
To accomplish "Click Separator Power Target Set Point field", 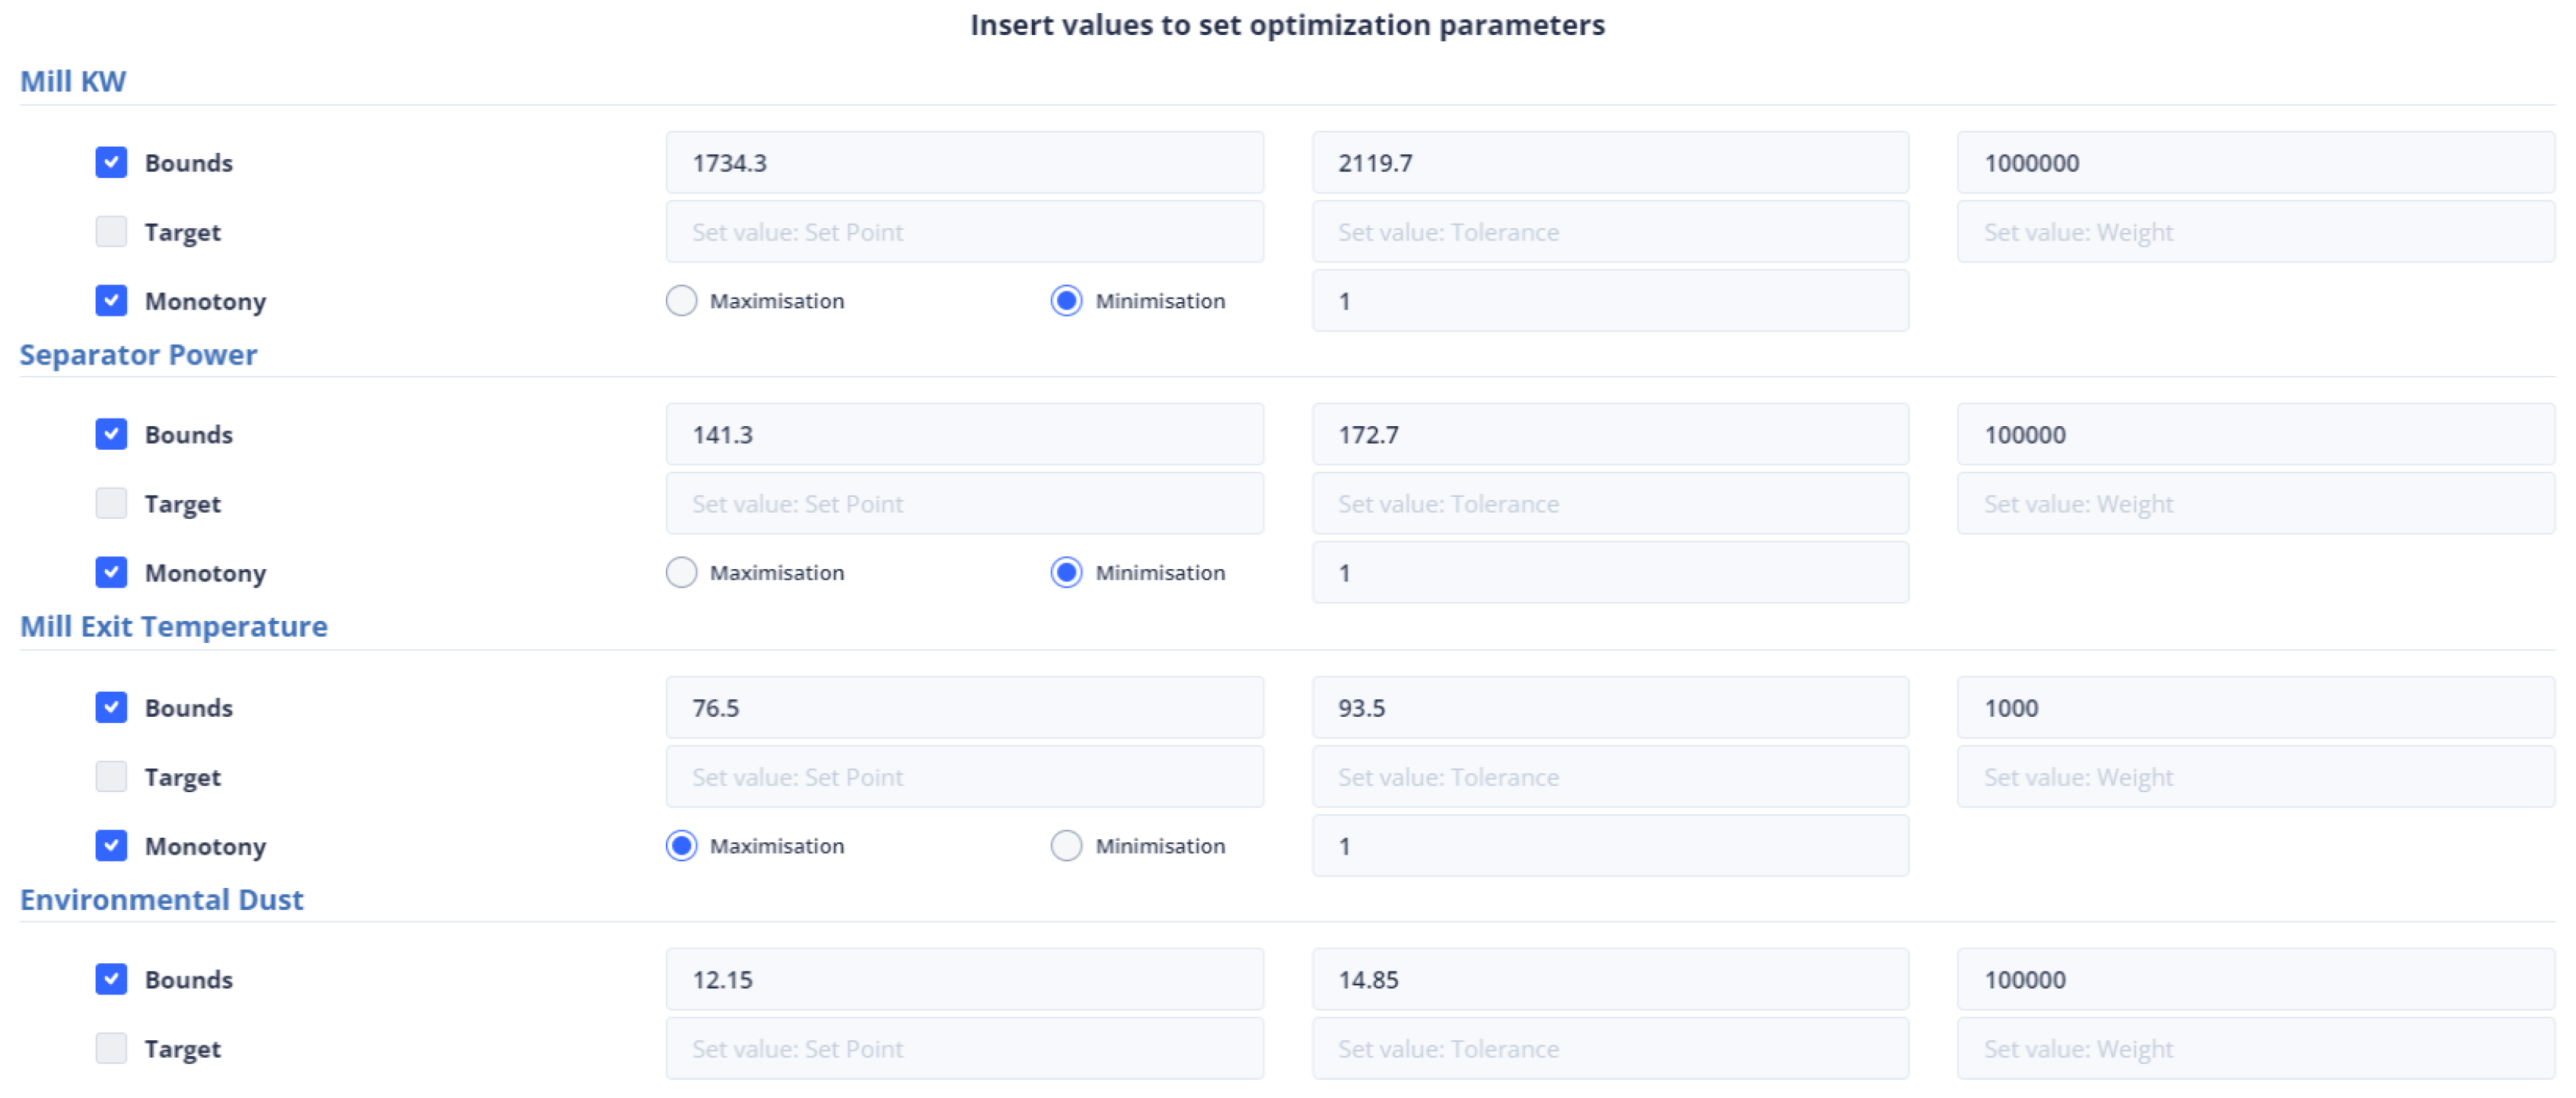I will tap(964, 503).
